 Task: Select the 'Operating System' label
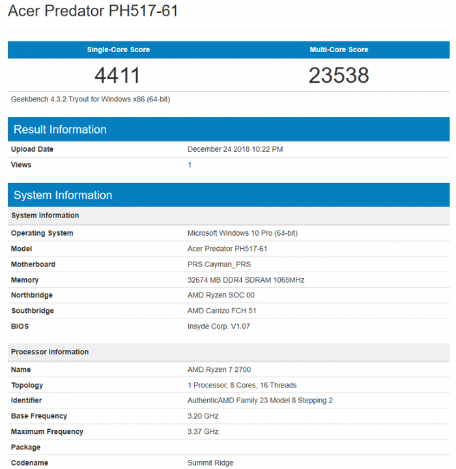pos(42,233)
